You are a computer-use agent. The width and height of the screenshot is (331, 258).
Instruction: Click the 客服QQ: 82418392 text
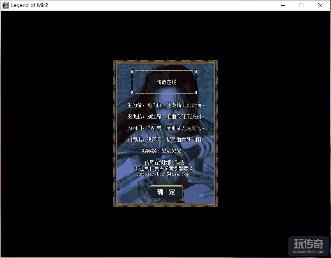coord(161,151)
